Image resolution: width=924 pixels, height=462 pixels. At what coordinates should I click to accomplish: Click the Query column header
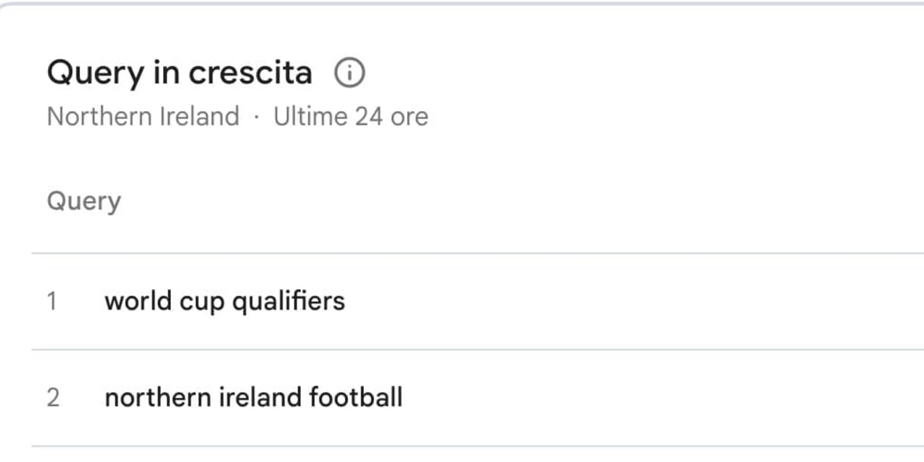(x=84, y=201)
